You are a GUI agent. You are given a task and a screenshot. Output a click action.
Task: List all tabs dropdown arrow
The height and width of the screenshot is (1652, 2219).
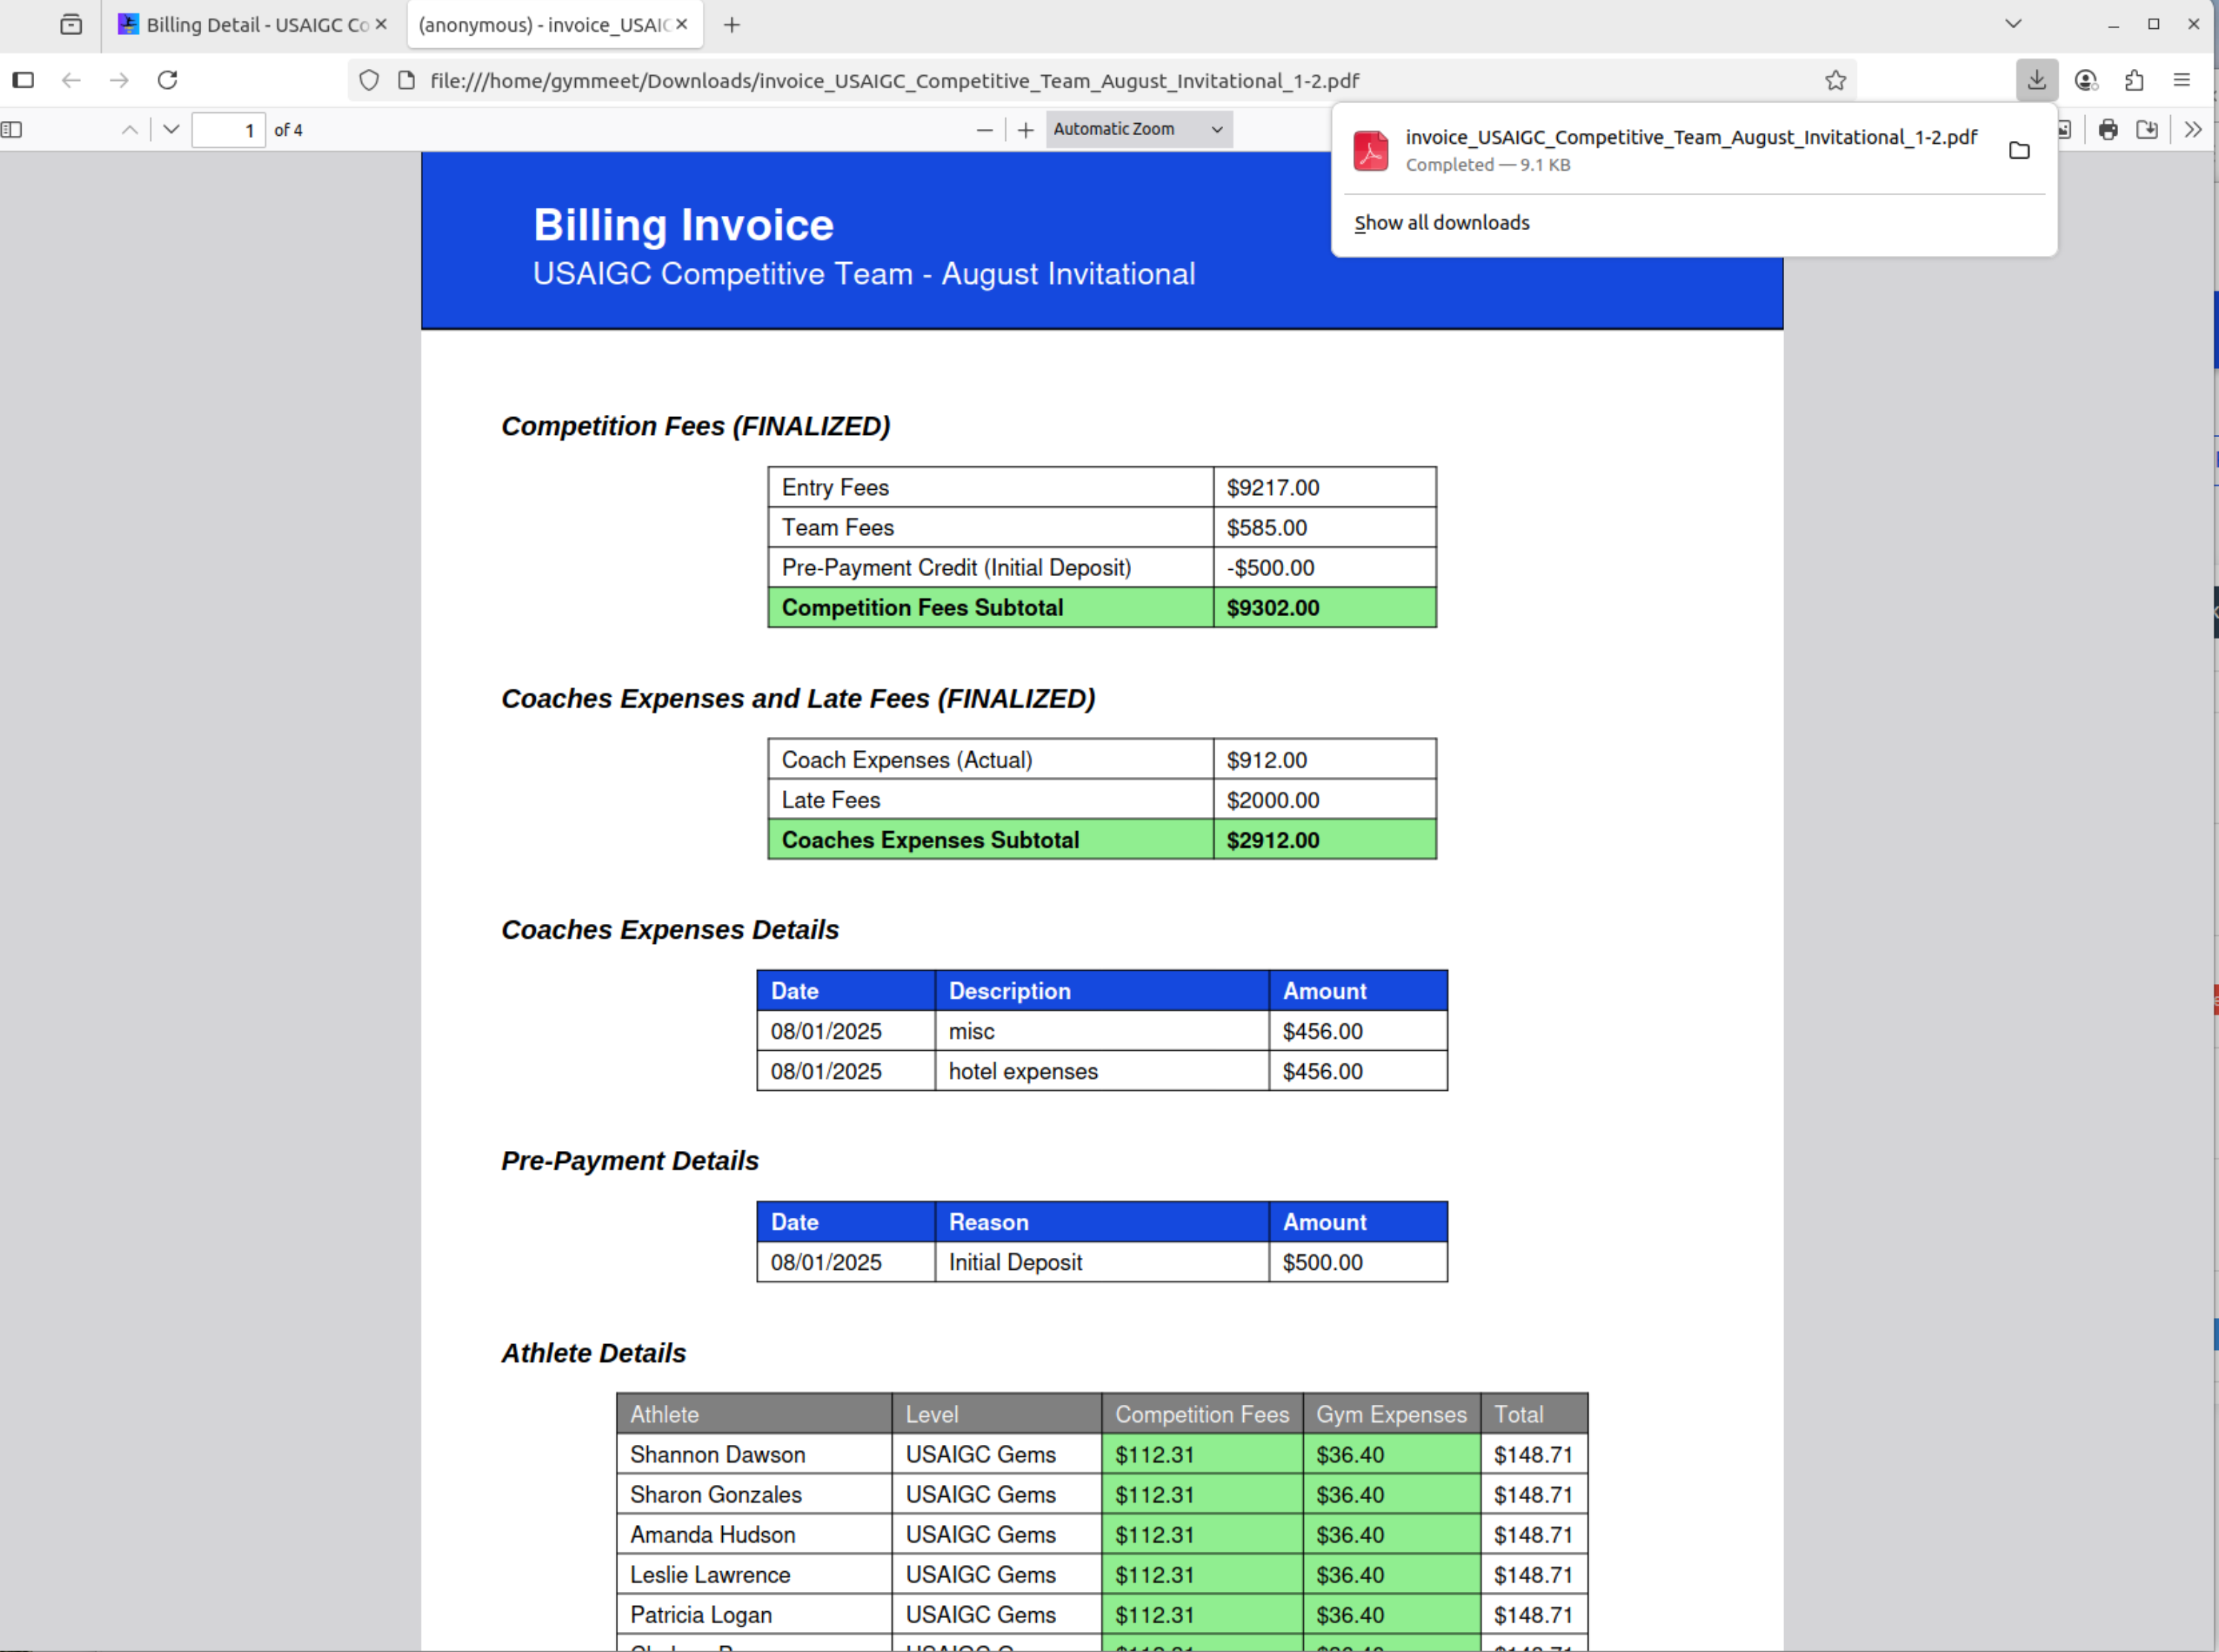(2013, 24)
